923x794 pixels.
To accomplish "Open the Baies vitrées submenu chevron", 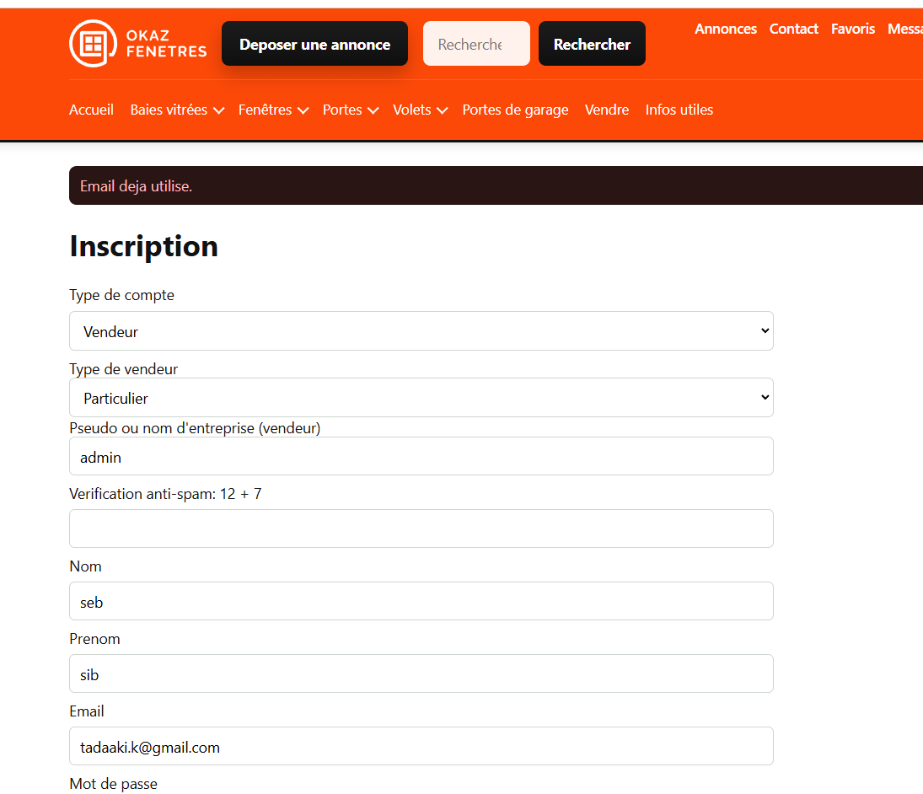I will coord(219,110).
